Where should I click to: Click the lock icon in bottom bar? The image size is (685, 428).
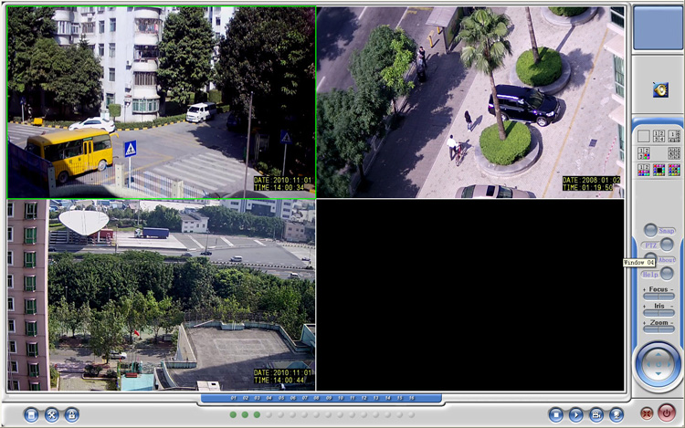point(71,414)
